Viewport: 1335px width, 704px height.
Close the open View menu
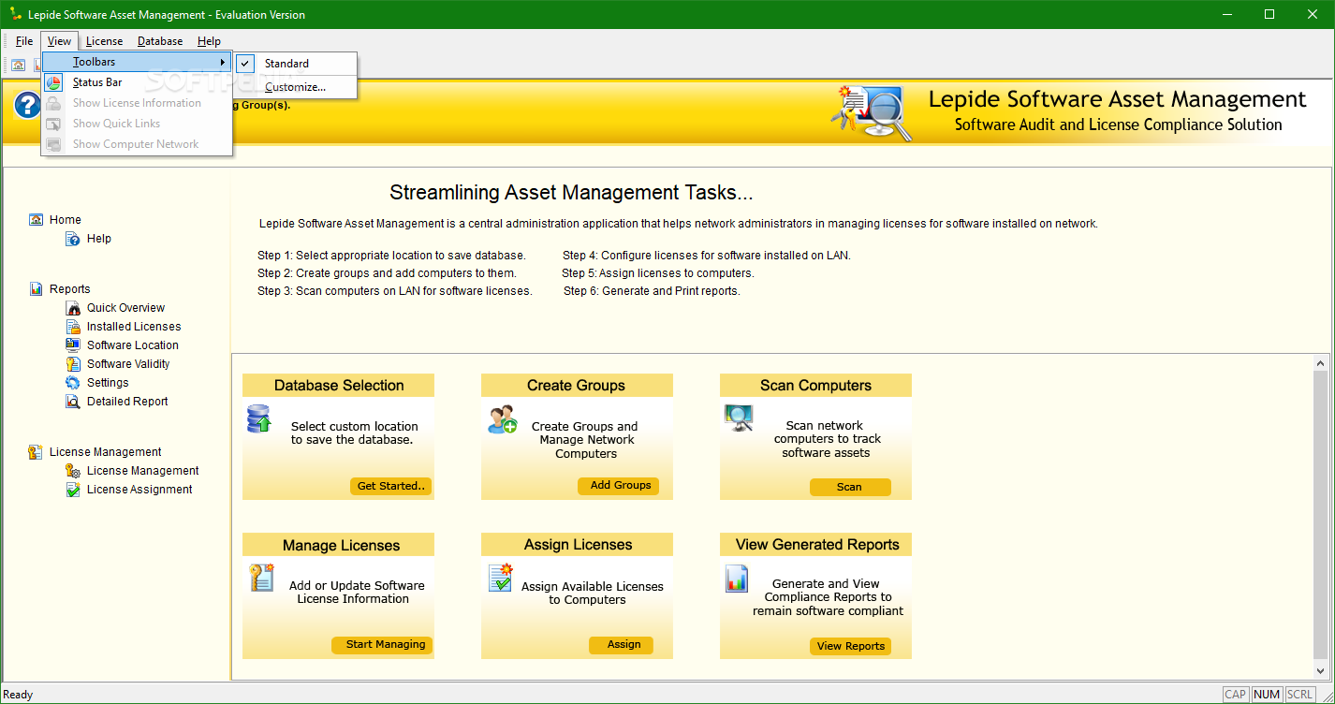(59, 41)
